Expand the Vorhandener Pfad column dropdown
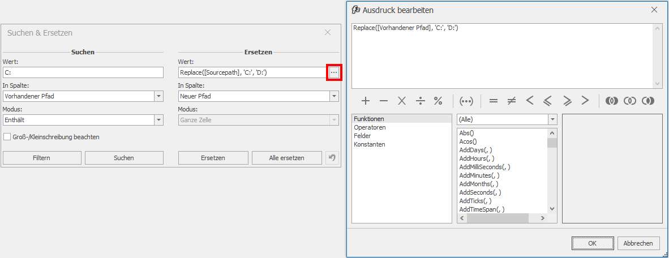This screenshot has width=669, height=258. [158, 96]
